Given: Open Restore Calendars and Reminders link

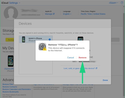Looking at the screenshot, I should pyautogui.click(x=17, y=89).
